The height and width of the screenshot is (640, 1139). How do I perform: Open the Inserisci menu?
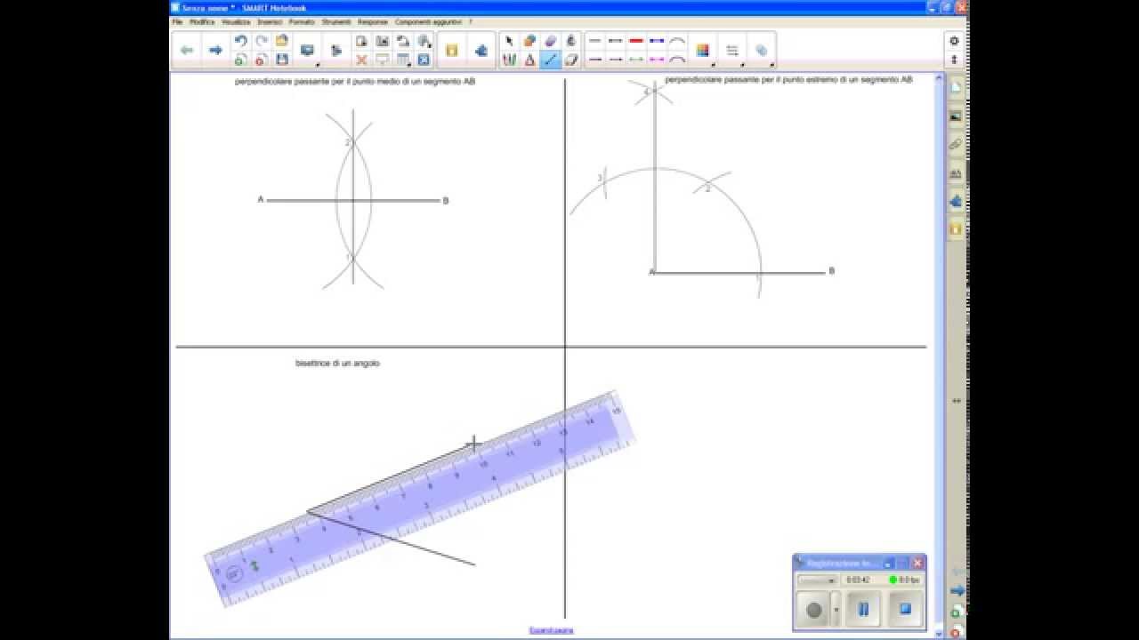tap(270, 21)
